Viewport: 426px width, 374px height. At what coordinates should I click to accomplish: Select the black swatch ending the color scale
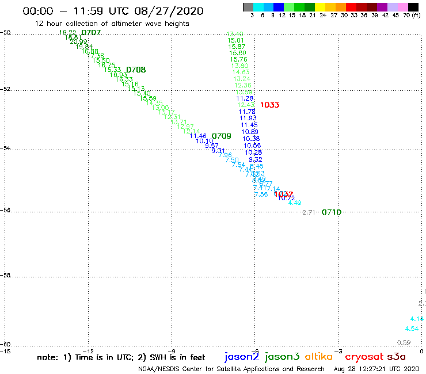[x=413, y=7]
